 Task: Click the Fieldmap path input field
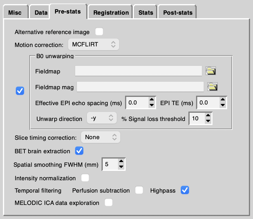pyautogui.click(x=138, y=71)
